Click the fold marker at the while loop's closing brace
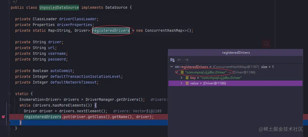 pos(9,123)
